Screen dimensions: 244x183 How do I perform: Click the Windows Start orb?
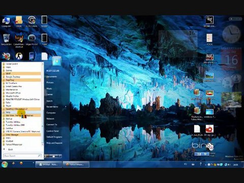click(x=5, y=164)
